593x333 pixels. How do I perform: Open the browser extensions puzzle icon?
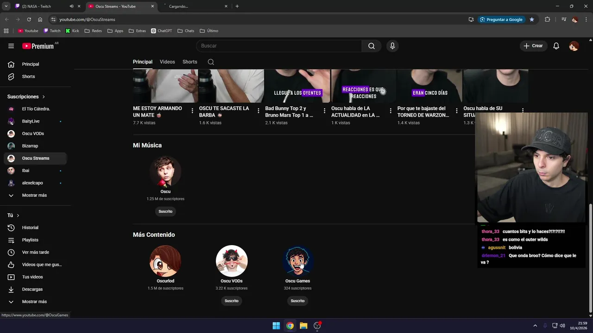pyautogui.click(x=547, y=19)
